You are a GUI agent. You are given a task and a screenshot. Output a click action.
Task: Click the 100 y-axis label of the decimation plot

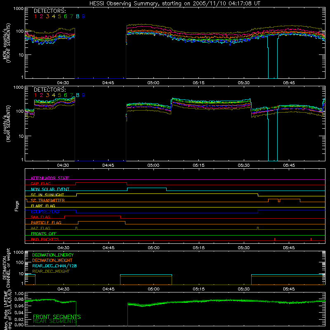20,262
